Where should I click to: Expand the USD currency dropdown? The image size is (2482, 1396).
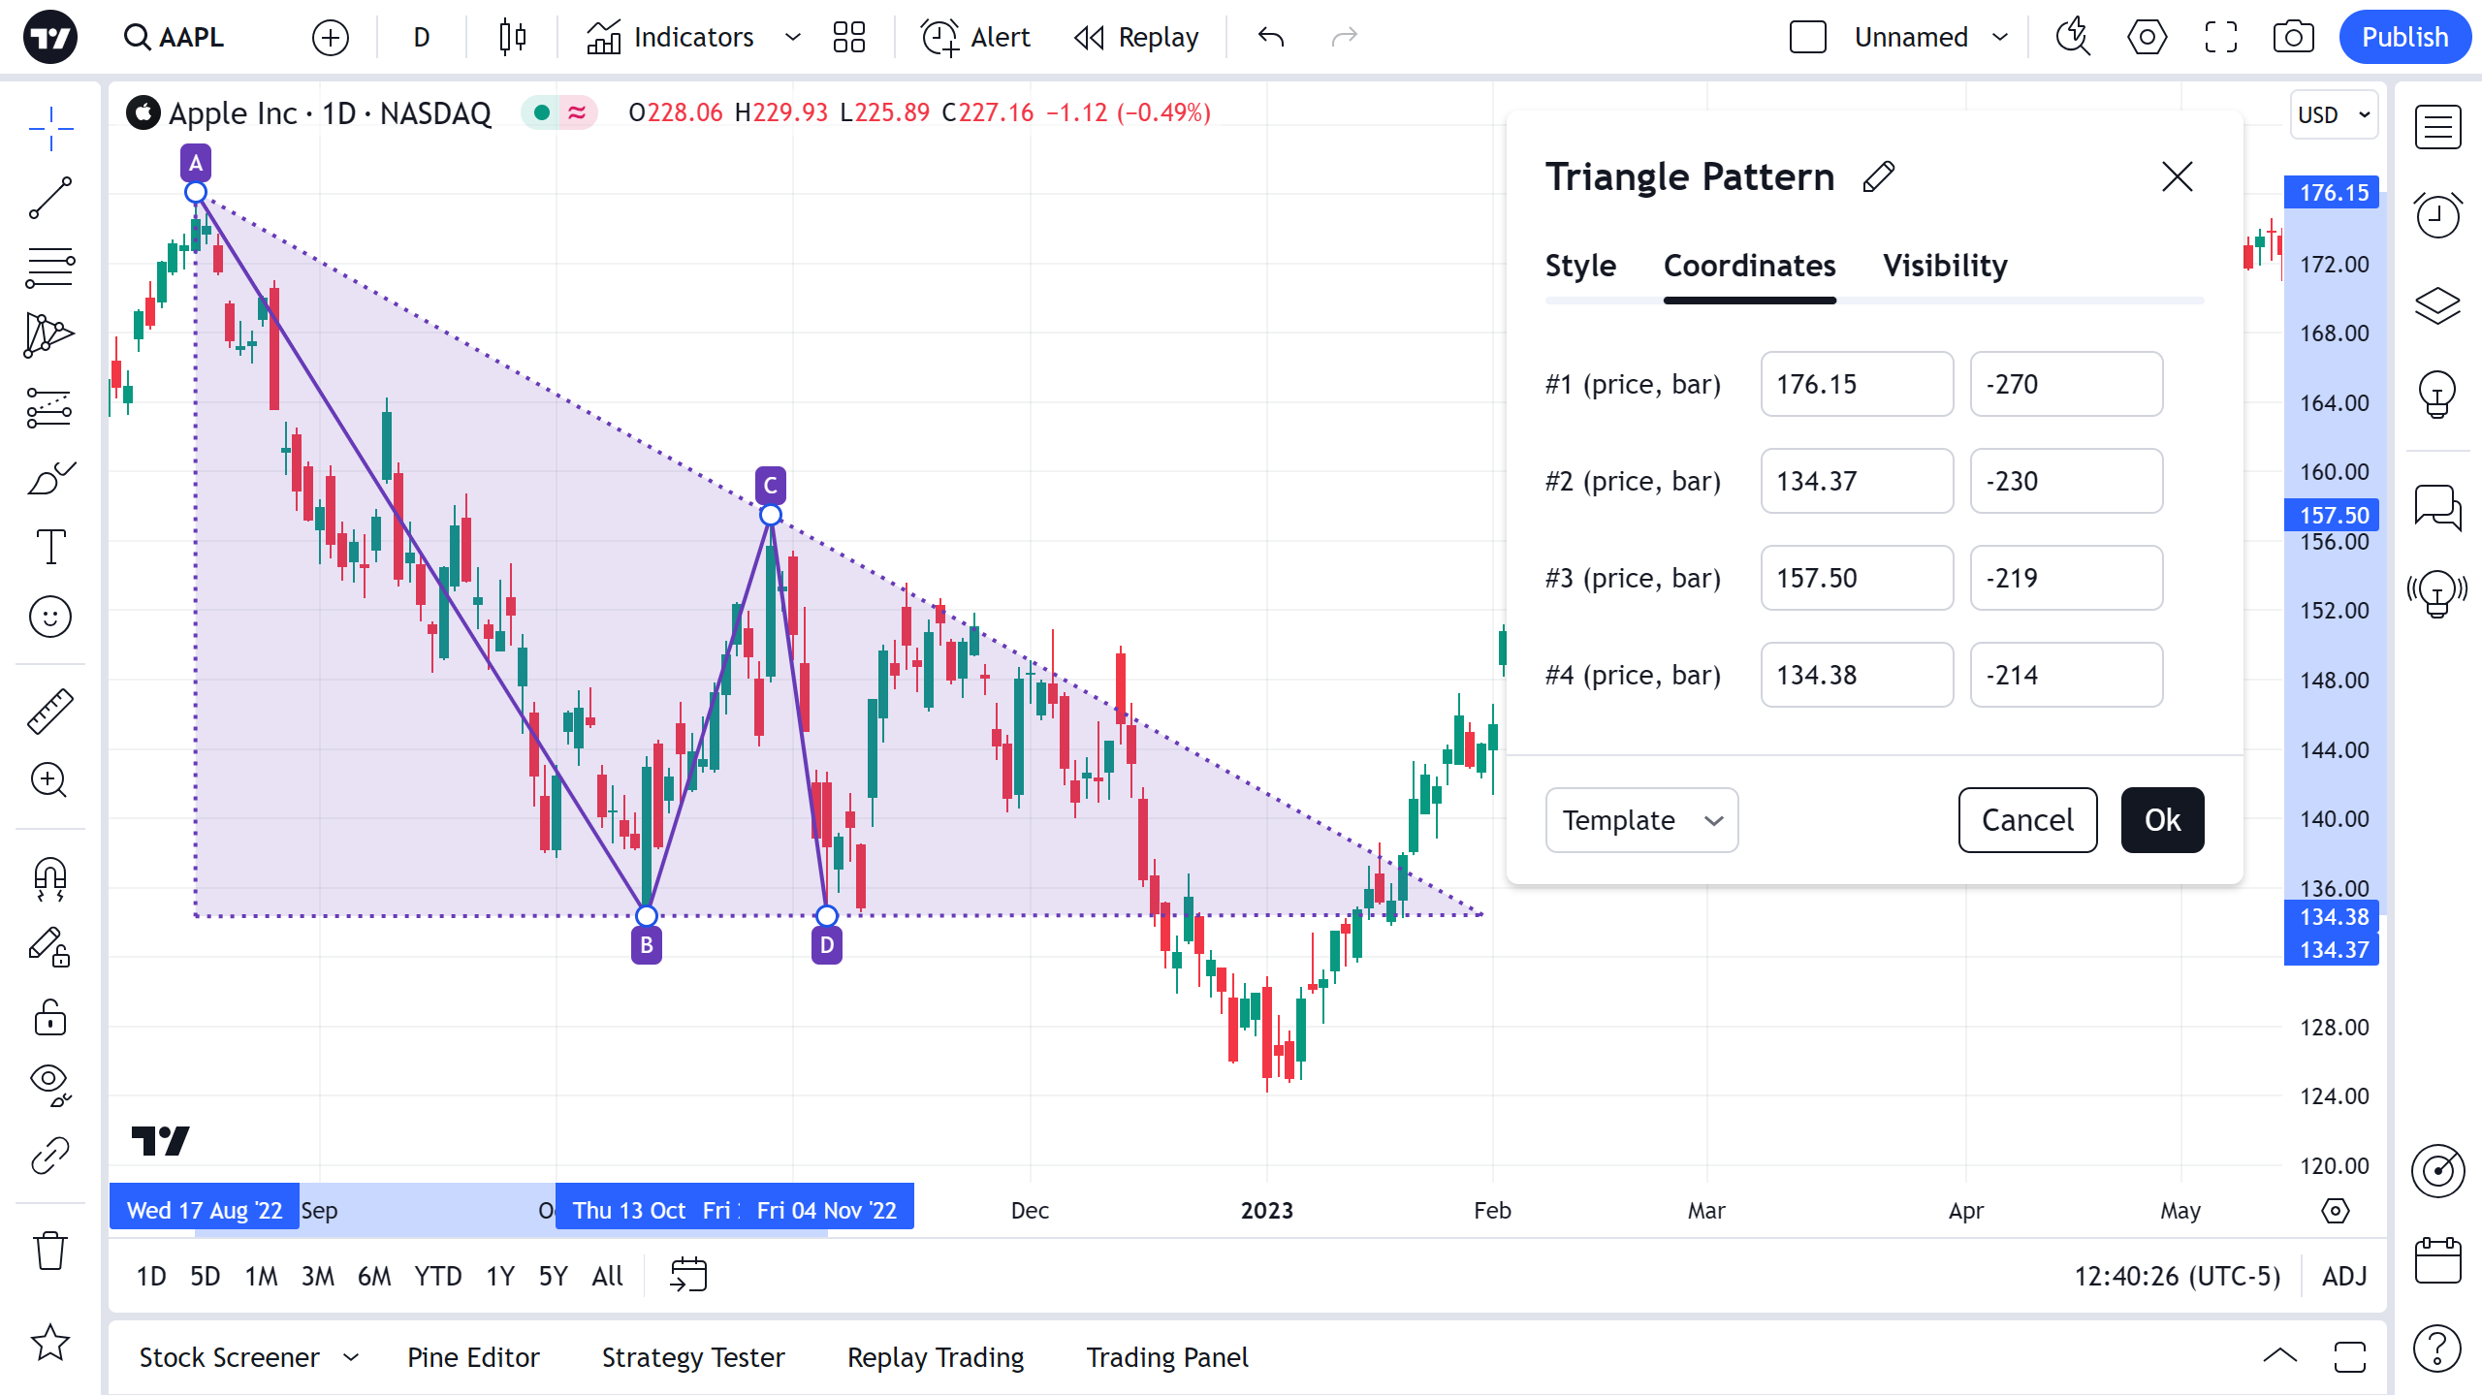click(x=2333, y=114)
